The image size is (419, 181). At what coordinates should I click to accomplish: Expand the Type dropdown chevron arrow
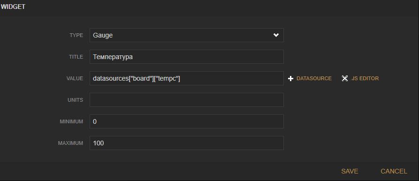point(276,35)
